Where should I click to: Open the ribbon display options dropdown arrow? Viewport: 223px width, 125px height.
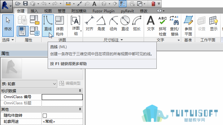[164, 11]
